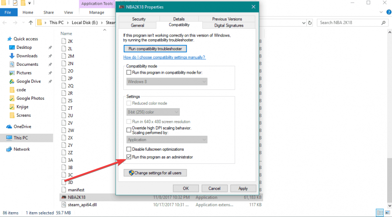The image size is (392, 217).
Task: Select the Google Drive icon in sidebar
Action: pos(12,81)
